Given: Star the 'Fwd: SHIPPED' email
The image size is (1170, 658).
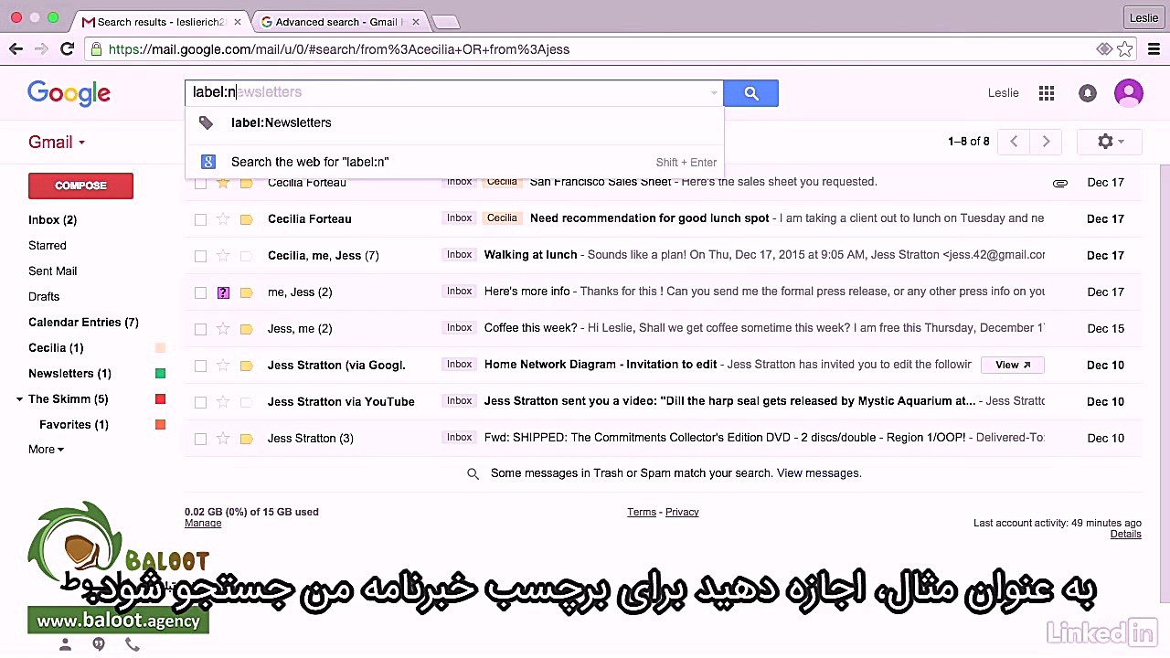Looking at the screenshot, I should (x=223, y=439).
